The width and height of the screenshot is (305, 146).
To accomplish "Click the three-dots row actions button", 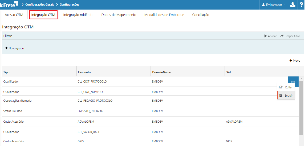I will pos(293,82).
